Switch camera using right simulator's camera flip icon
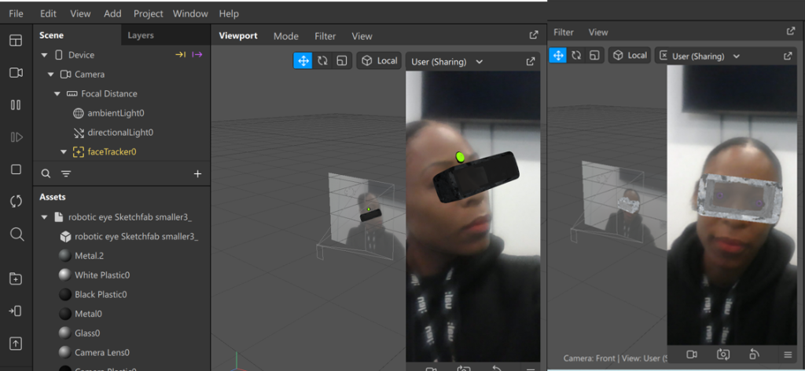The width and height of the screenshot is (805, 371). [723, 354]
